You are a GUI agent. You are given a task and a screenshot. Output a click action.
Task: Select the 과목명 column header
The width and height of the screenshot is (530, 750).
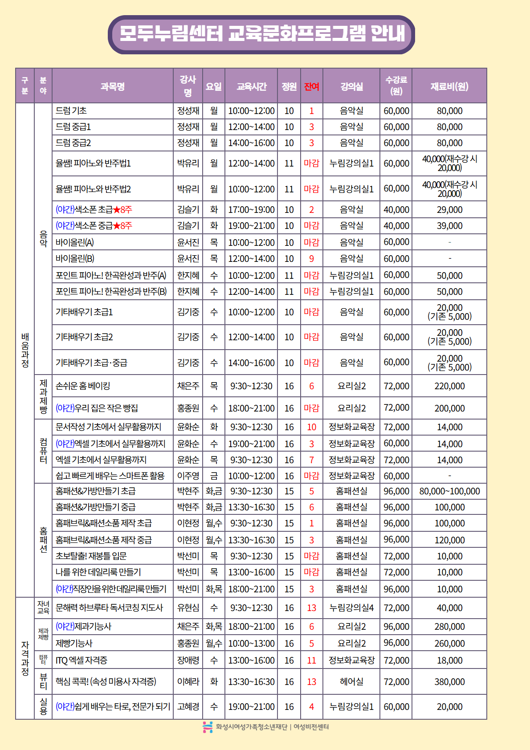[112, 86]
